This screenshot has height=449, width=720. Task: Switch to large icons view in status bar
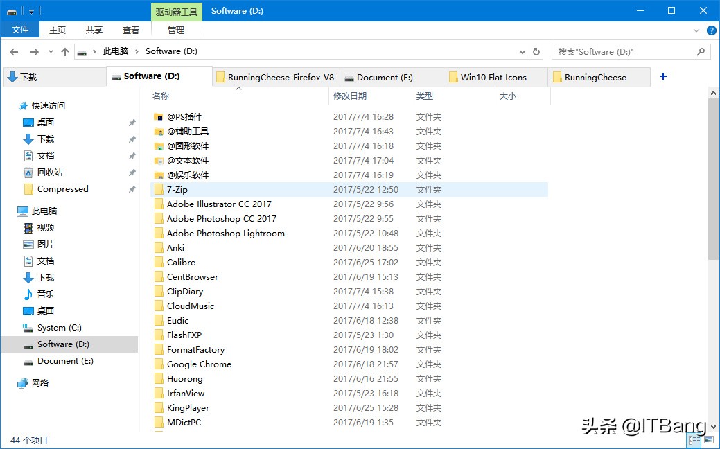708,439
